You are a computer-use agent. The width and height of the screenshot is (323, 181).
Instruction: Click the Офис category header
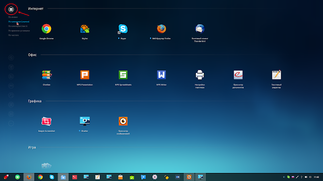32,55
